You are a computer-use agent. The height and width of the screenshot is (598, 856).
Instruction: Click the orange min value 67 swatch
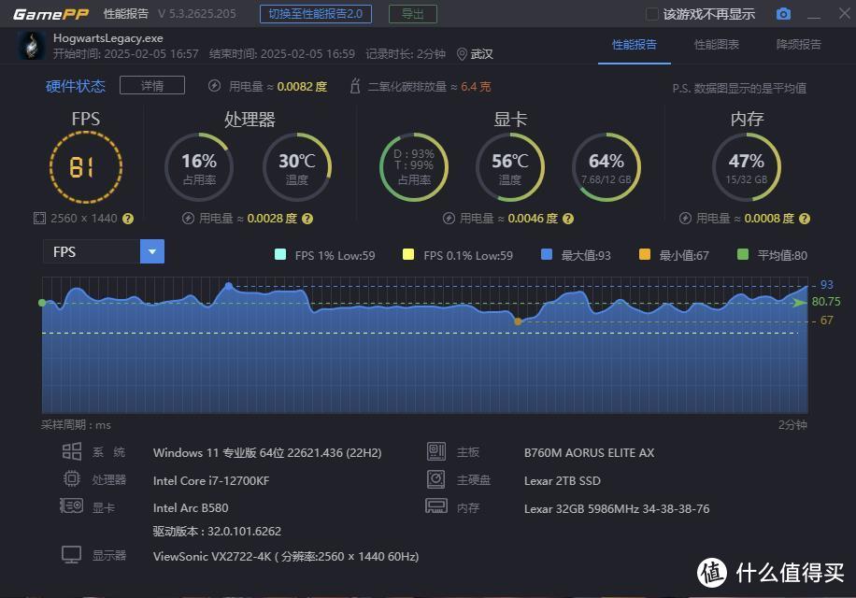coord(645,254)
